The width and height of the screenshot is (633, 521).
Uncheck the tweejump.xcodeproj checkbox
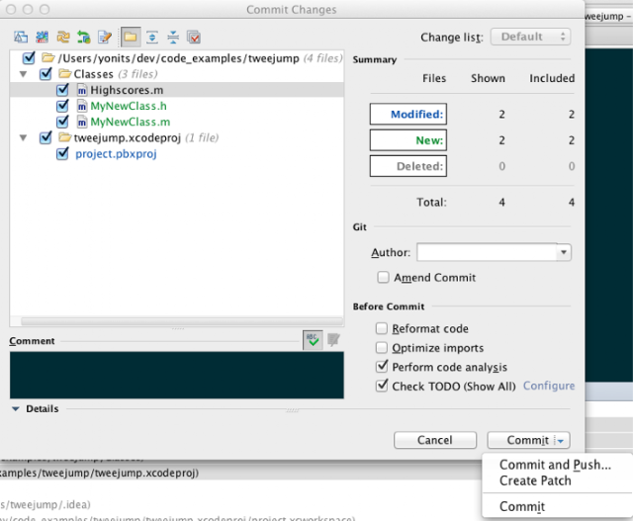(45, 137)
